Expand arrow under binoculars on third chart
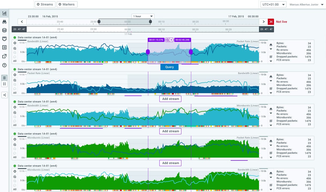Screen dimensions: 326x192 pos(271,113)
